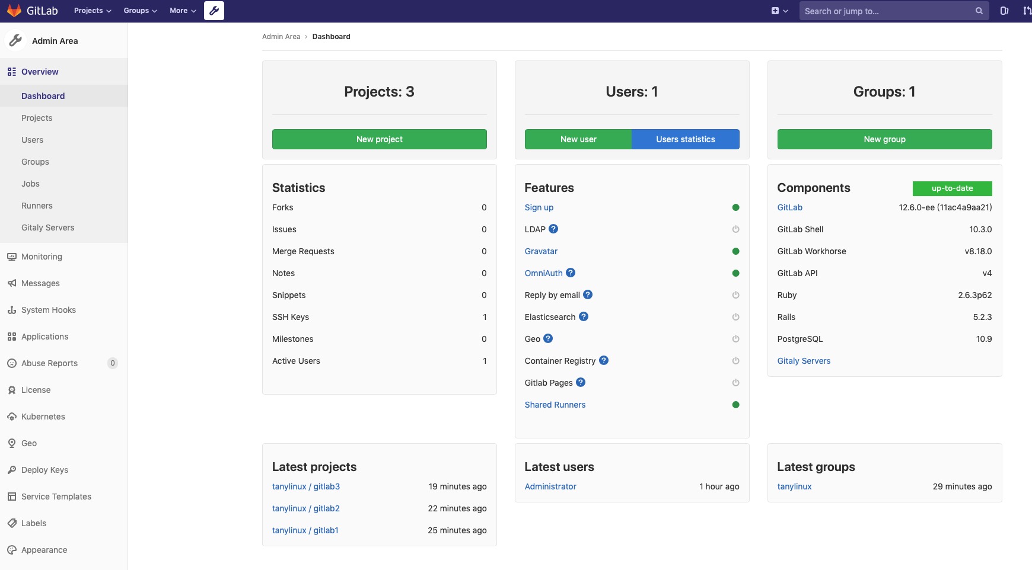Click the Gravatar green status dot
Image resolution: width=1032 pixels, height=570 pixels.
(735, 251)
